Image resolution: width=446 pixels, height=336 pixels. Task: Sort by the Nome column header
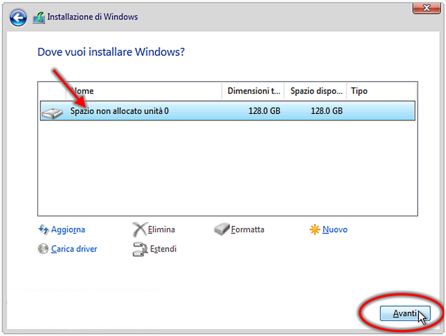point(144,91)
